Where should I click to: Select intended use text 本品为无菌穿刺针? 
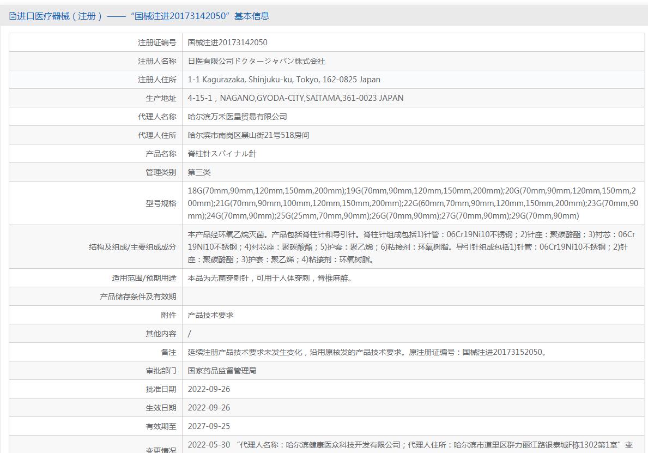tap(270, 279)
